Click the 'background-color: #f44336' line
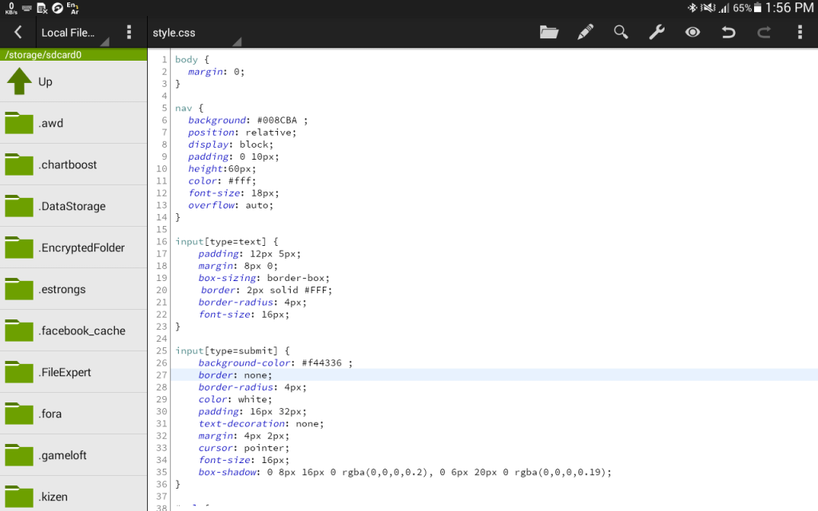 coord(276,363)
